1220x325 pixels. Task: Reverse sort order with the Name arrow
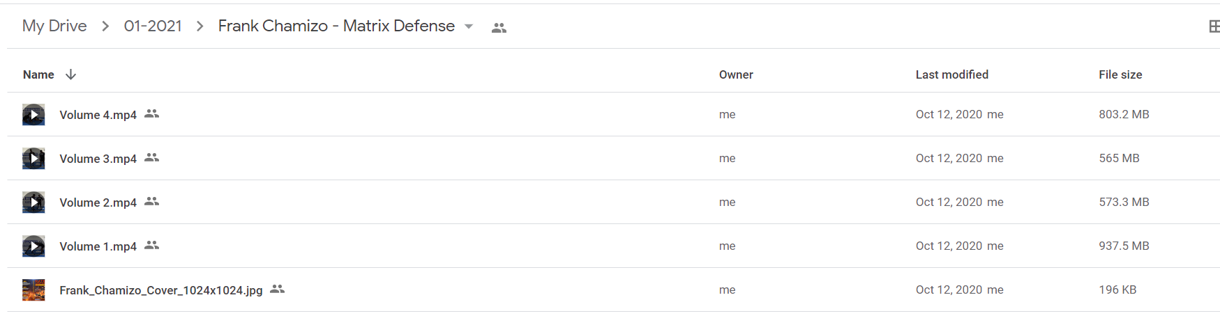point(70,74)
